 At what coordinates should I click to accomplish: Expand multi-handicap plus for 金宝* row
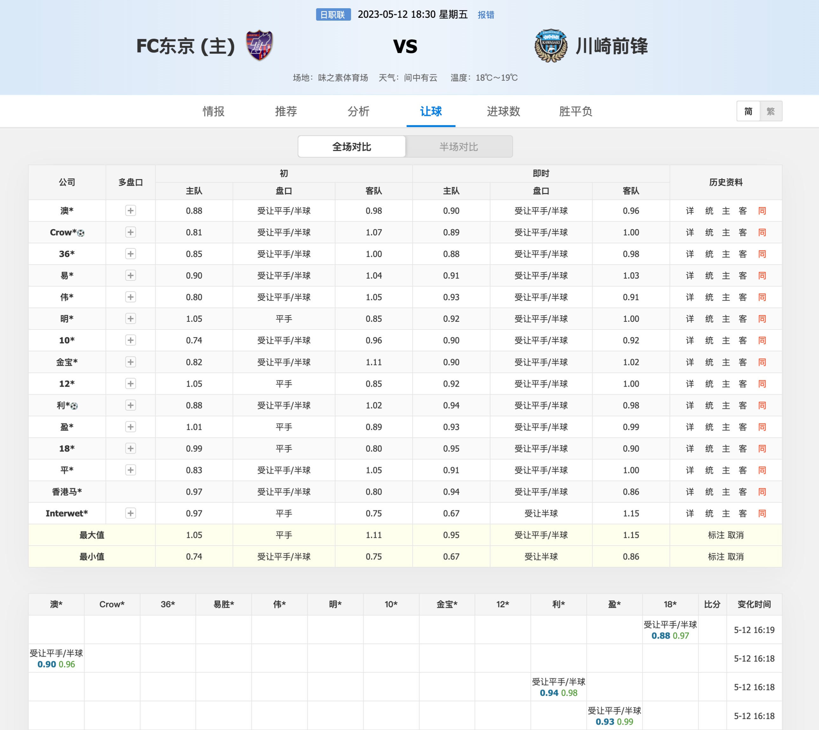pyautogui.click(x=130, y=362)
